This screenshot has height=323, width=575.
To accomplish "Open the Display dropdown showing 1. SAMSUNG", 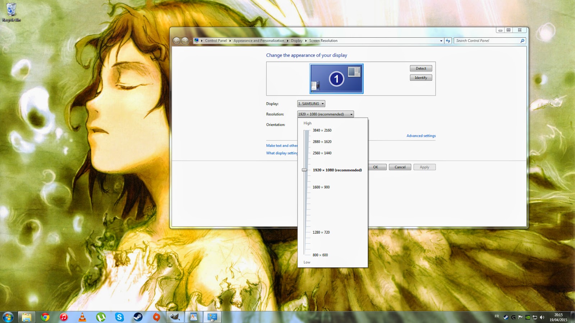I will click(x=311, y=104).
